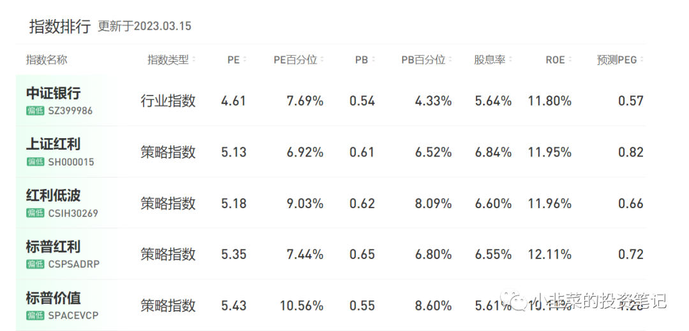Sort the table by PE column arrows

tap(244, 60)
